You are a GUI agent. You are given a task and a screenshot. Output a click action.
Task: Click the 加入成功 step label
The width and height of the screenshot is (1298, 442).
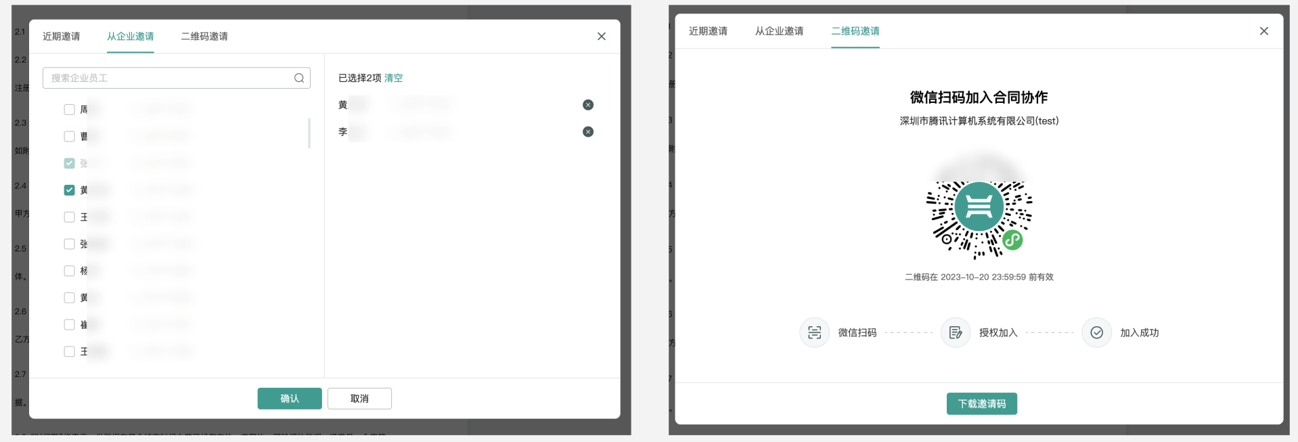point(1140,332)
